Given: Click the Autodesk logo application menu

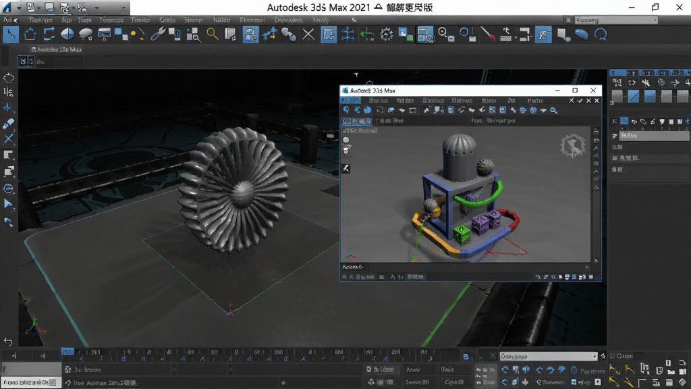Looking at the screenshot, I should click(7, 7).
